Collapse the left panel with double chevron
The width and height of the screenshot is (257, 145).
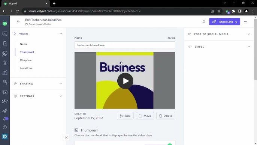coord(66,137)
